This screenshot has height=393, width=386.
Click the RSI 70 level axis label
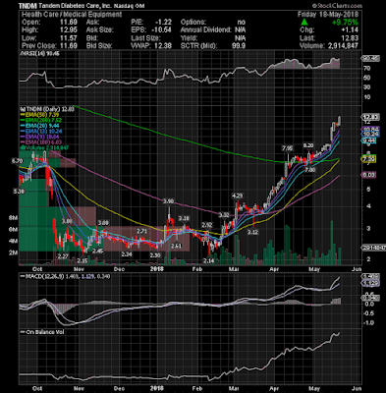click(366, 69)
